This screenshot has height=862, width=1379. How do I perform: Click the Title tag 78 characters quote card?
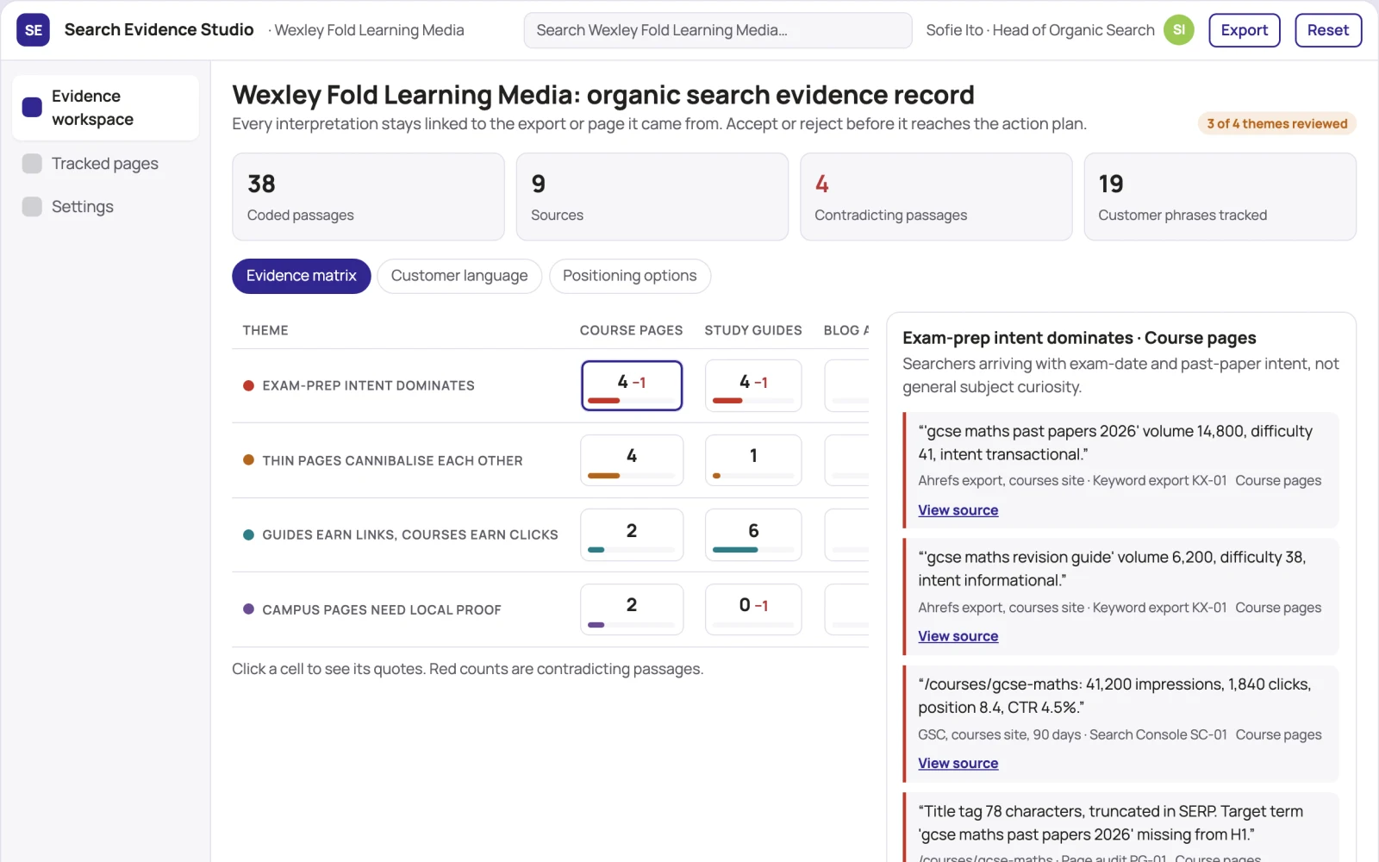tap(1120, 828)
